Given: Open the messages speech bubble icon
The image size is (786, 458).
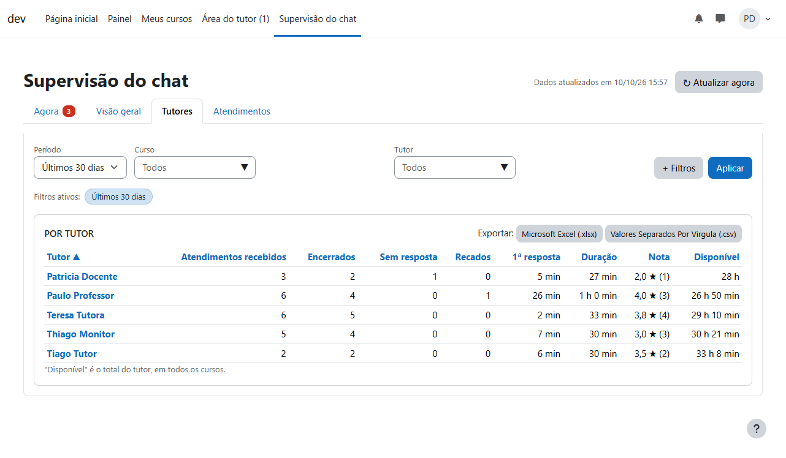Looking at the screenshot, I should tap(720, 19).
